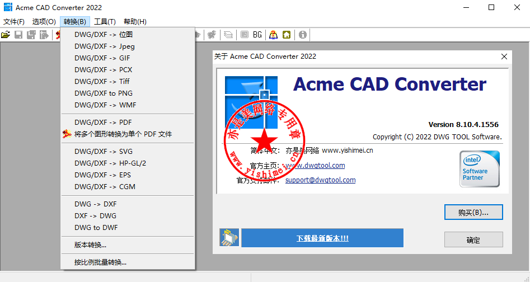Click the Intel Software Partner badge
Image resolution: width=530 pixels, height=282 pixels.
[479, 169]
